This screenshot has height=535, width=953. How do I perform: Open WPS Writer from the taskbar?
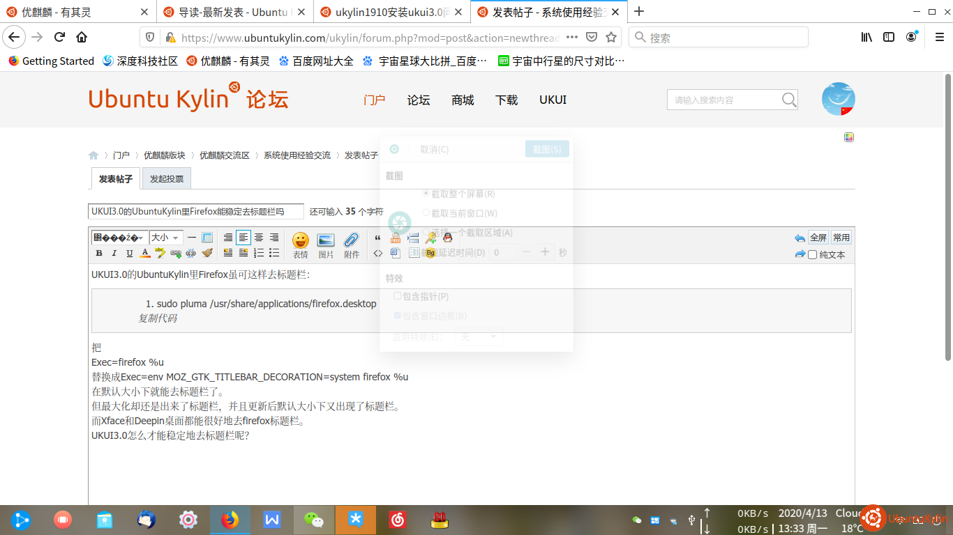pos(272,520)
